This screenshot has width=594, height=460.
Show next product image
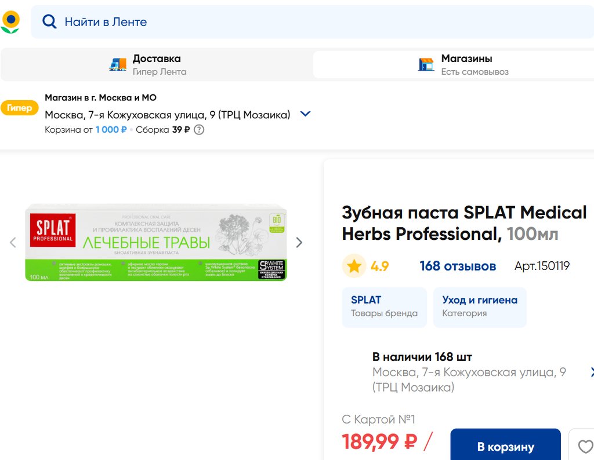coord(299,243)
